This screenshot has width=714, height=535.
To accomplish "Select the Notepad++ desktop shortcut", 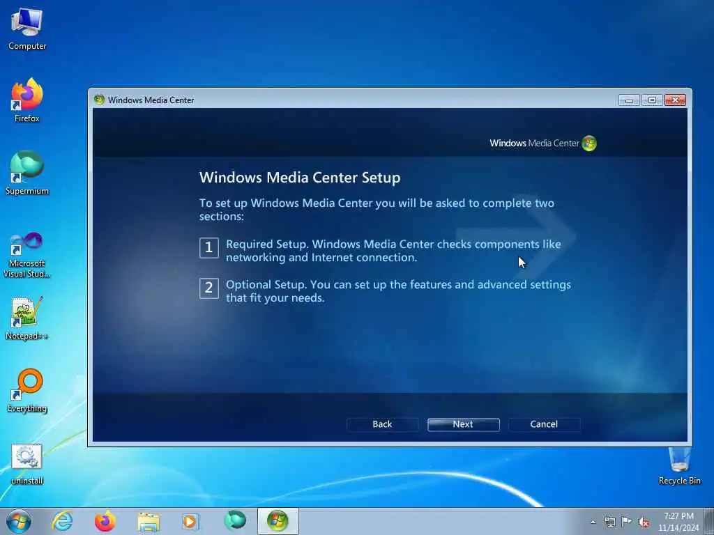I will click(x=27, y=318).
